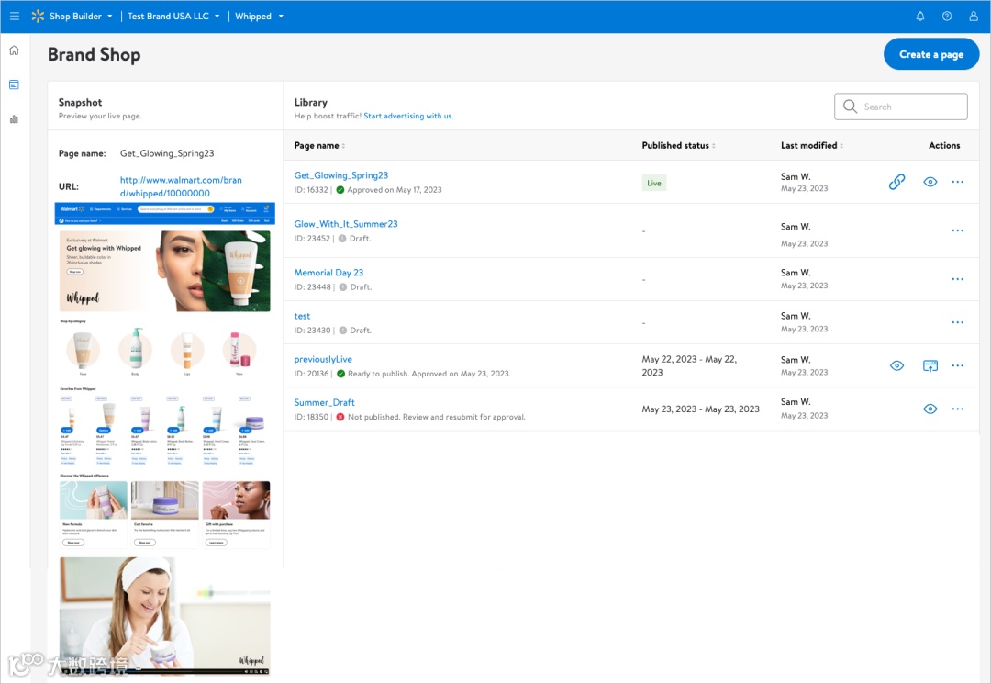Image resolution: width=991 pixels, height=684 pixels.
Task: Click 'Ready to publish' status text
Action: (378, 374)
